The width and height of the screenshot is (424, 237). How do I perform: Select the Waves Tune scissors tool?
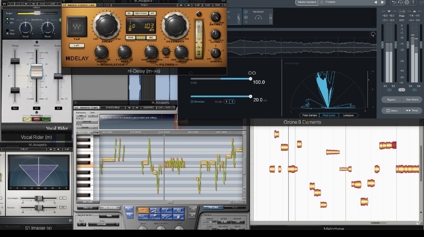(x=155, y=210)
